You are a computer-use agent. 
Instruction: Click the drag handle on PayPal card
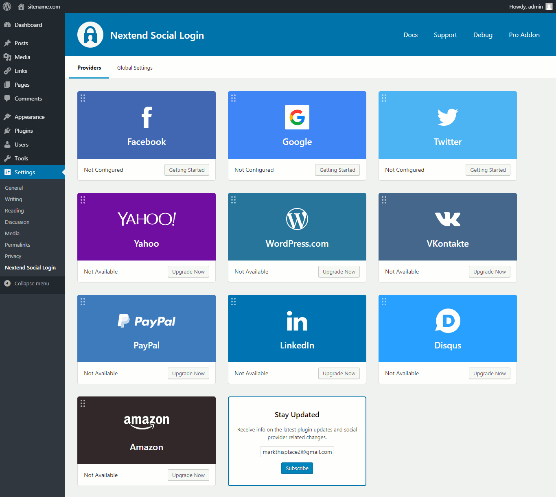(x=83, y=302)
